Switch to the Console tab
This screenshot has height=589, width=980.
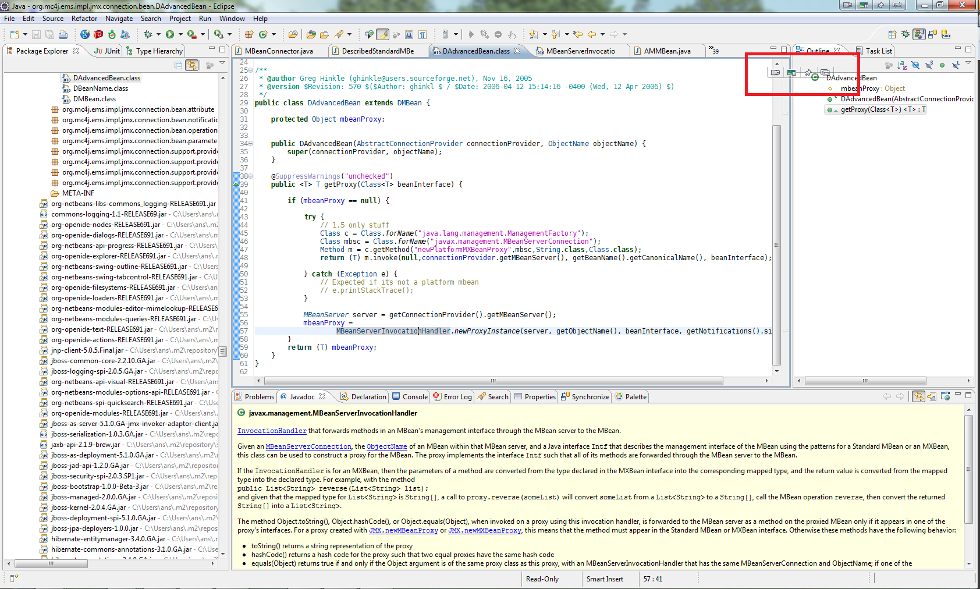[414, 397]
